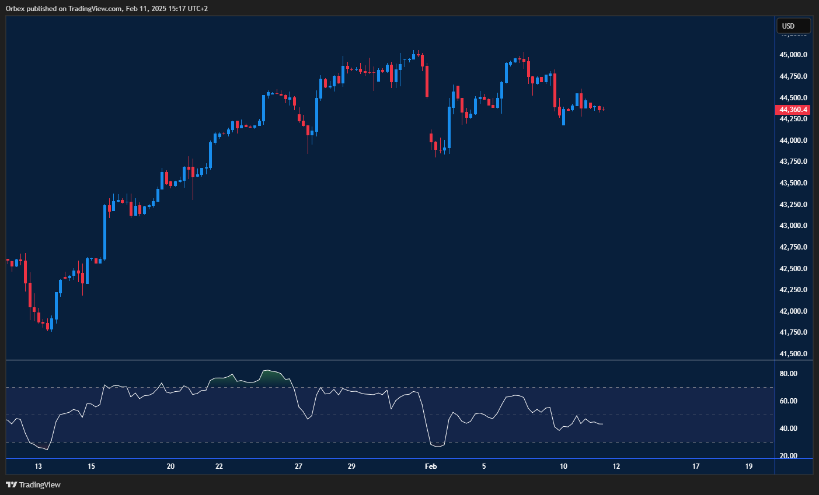Click the 80.00 level in the RSI pane
The image size is (819, 495).
click(x=789, y=373)
